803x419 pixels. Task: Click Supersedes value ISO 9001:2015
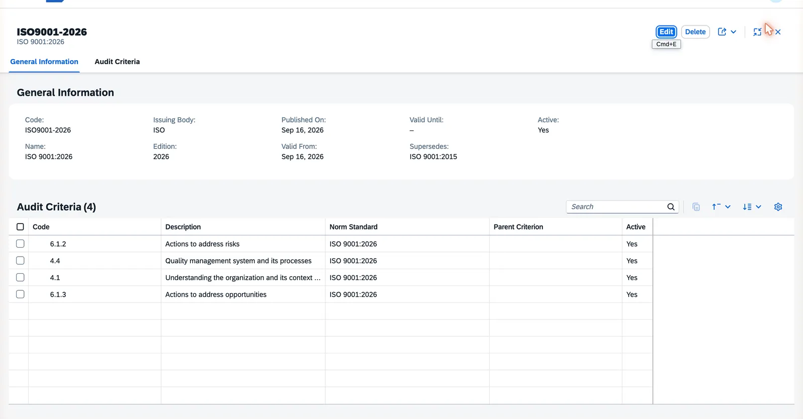[433, 157]
